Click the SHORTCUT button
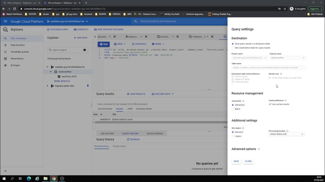This screenshot has height=182, width=325. click(81, 30)
